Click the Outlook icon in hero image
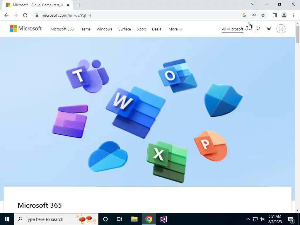300x225 pixels. click(x=178, y=76)
